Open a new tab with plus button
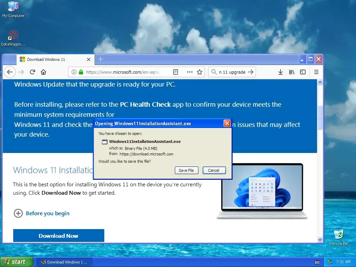Screen dimensions: 356x267 [100, 59]
